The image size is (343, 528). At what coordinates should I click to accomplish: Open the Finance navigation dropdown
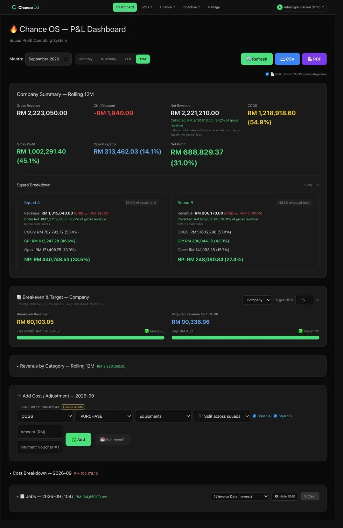[x=167, y=7]
